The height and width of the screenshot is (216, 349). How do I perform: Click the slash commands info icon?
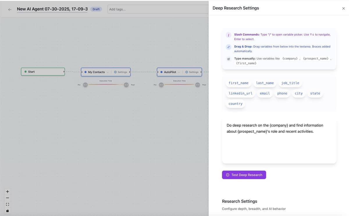(228, 35)
